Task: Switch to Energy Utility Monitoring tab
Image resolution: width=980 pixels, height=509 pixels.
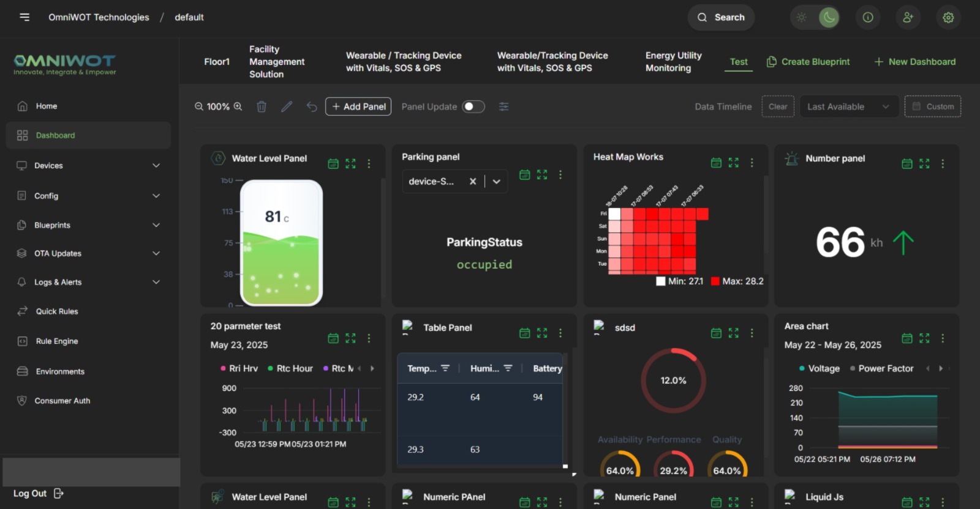Action: point(674,62)
